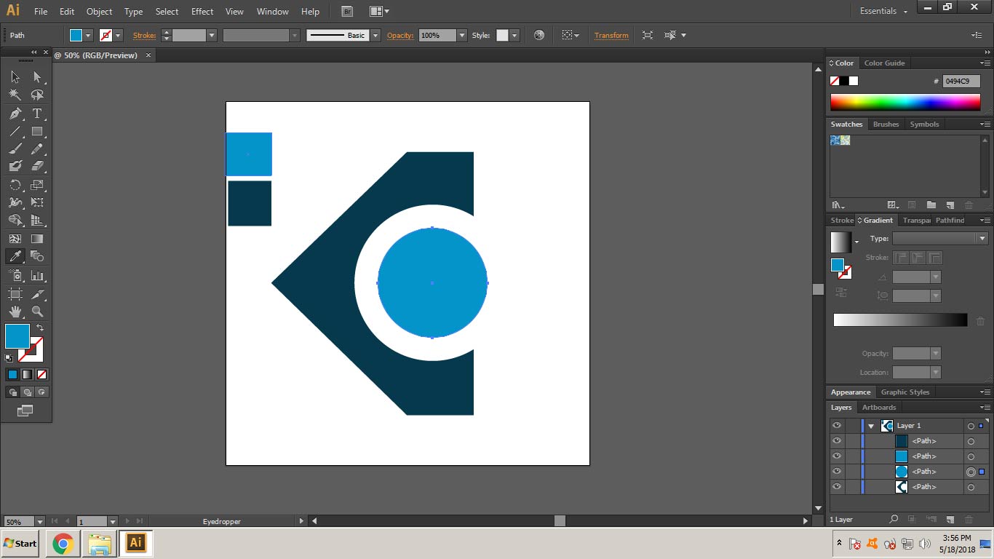Open stroke weight dropdown
994x559 pixels.
click(212, 35)
